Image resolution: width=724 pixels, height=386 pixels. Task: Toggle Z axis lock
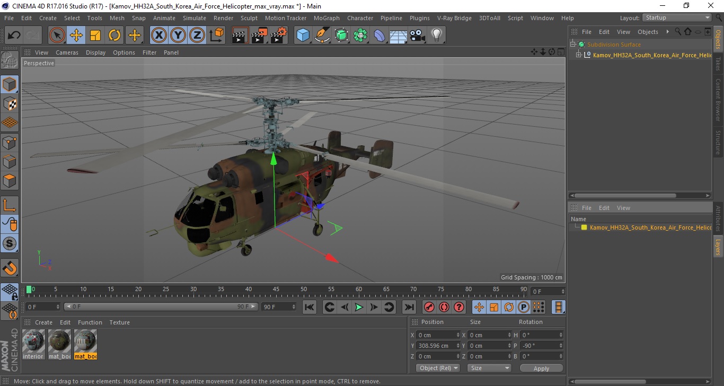point(197,36)
